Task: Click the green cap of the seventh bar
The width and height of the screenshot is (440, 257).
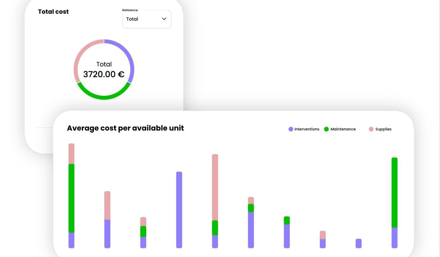Action: pyautogui.click(x=287, y=221)
